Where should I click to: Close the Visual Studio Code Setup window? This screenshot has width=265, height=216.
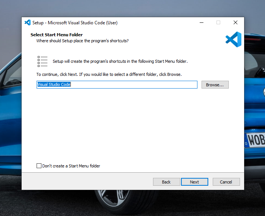[x=235, y=22]
